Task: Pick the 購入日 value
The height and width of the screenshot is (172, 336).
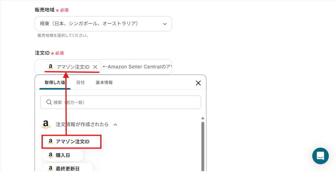Action: click(x=63, y=155)
